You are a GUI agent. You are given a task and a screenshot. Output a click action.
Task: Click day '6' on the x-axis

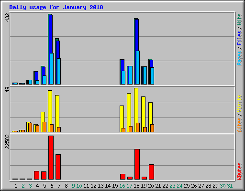click(52, 186)
